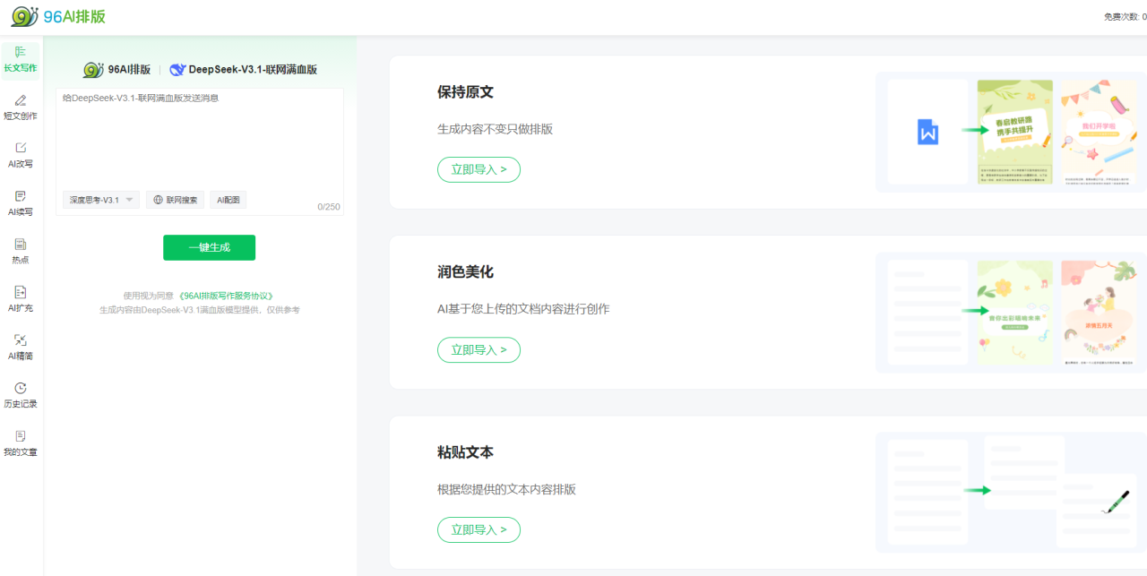Image resolution: width=1147 pixels, height=576 pixels.
Task: Expand the 深度思考-V3.1 model dropdown
Action: [100, 200]
